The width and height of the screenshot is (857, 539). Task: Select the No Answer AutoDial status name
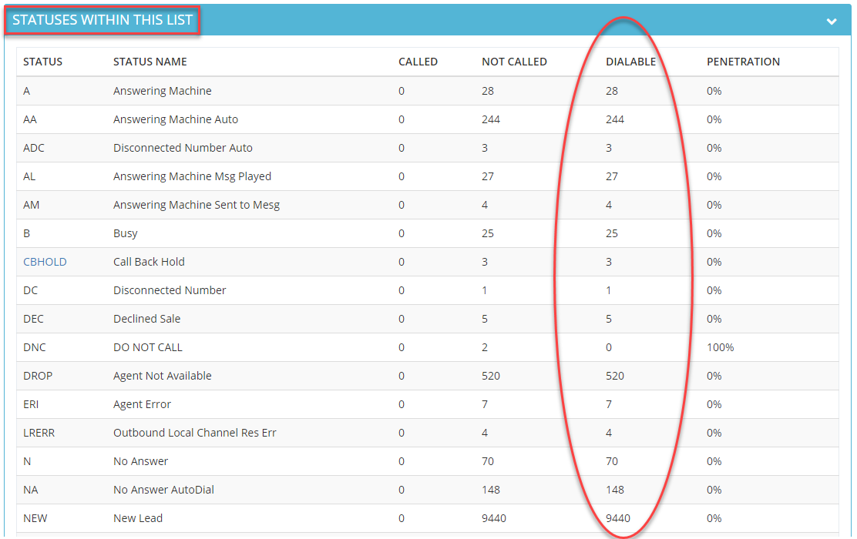pos(163,490)
